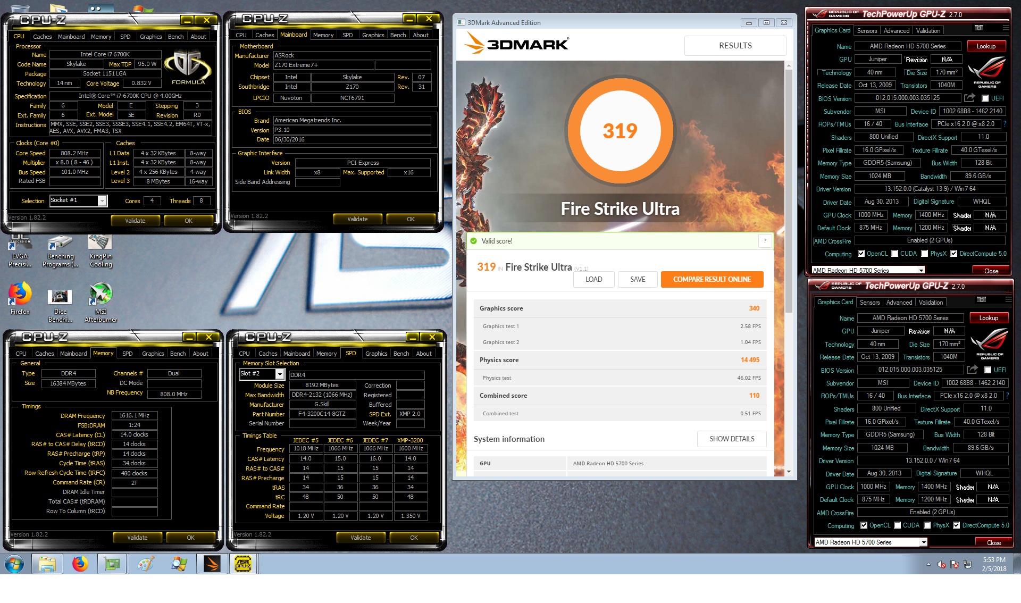Click the help question mark beside Valid score
This screenshot has height=603, width=1021.
point(765,241)
